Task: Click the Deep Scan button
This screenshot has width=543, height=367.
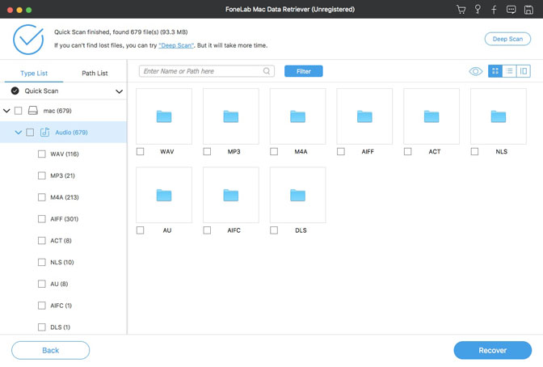Action: tap(507, 39)
